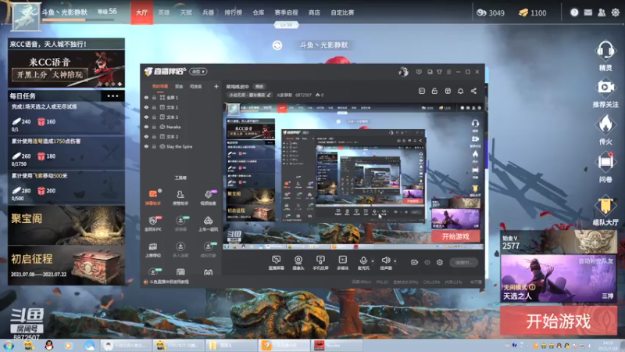625x352 pixels.
Task: Open the Windows Start button
Action: (x=9, y=346)
